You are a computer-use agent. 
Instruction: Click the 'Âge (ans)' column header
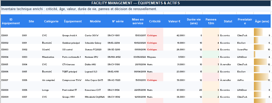[262, 21]
